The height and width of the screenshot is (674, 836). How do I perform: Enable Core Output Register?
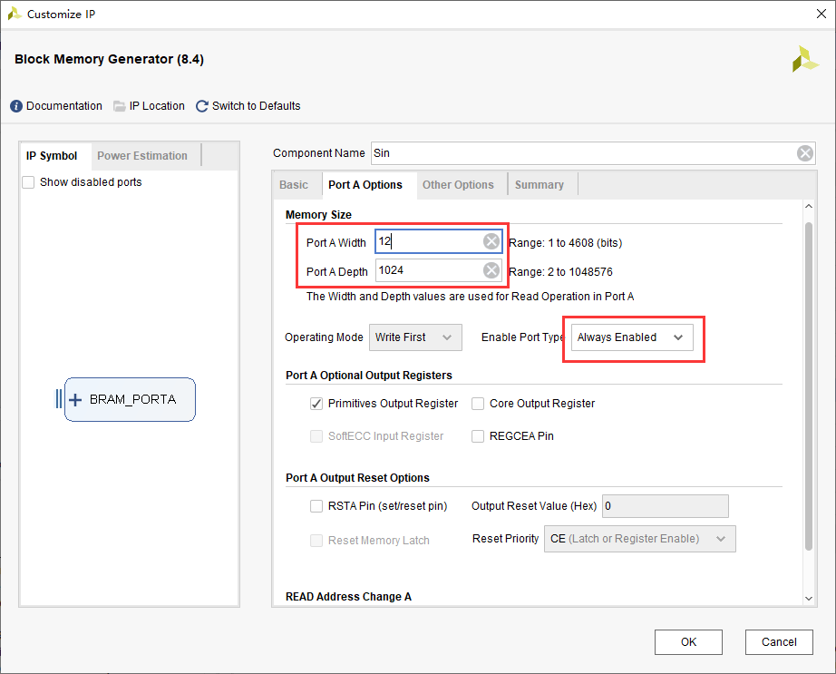pyautogui.click(x=478, y=404)
